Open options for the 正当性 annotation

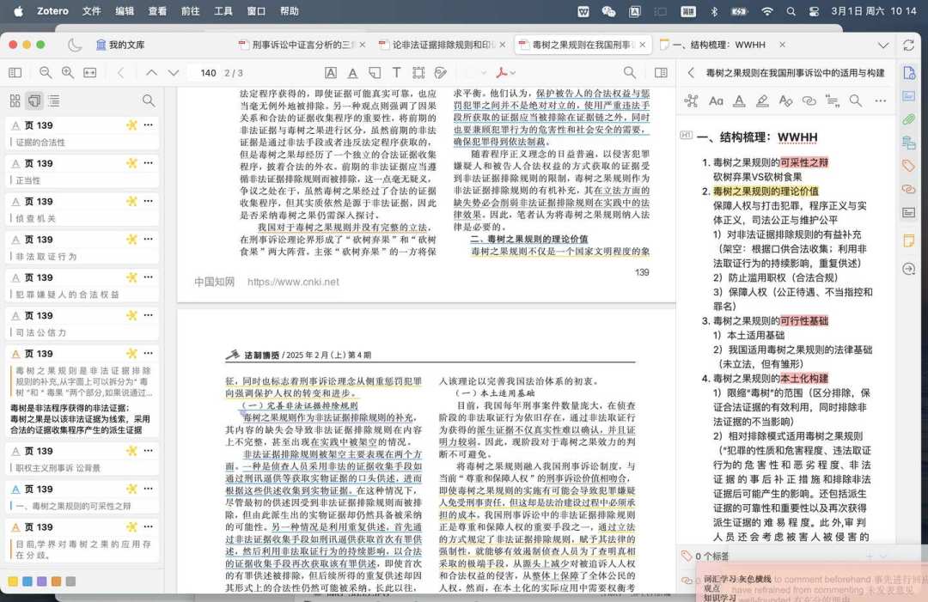point(149,162)
